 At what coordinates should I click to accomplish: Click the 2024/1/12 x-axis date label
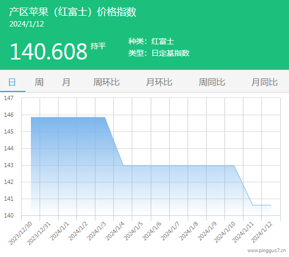262,232
